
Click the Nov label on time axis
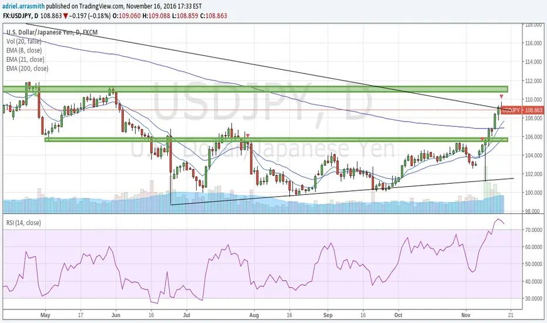(x=466, y=315)
